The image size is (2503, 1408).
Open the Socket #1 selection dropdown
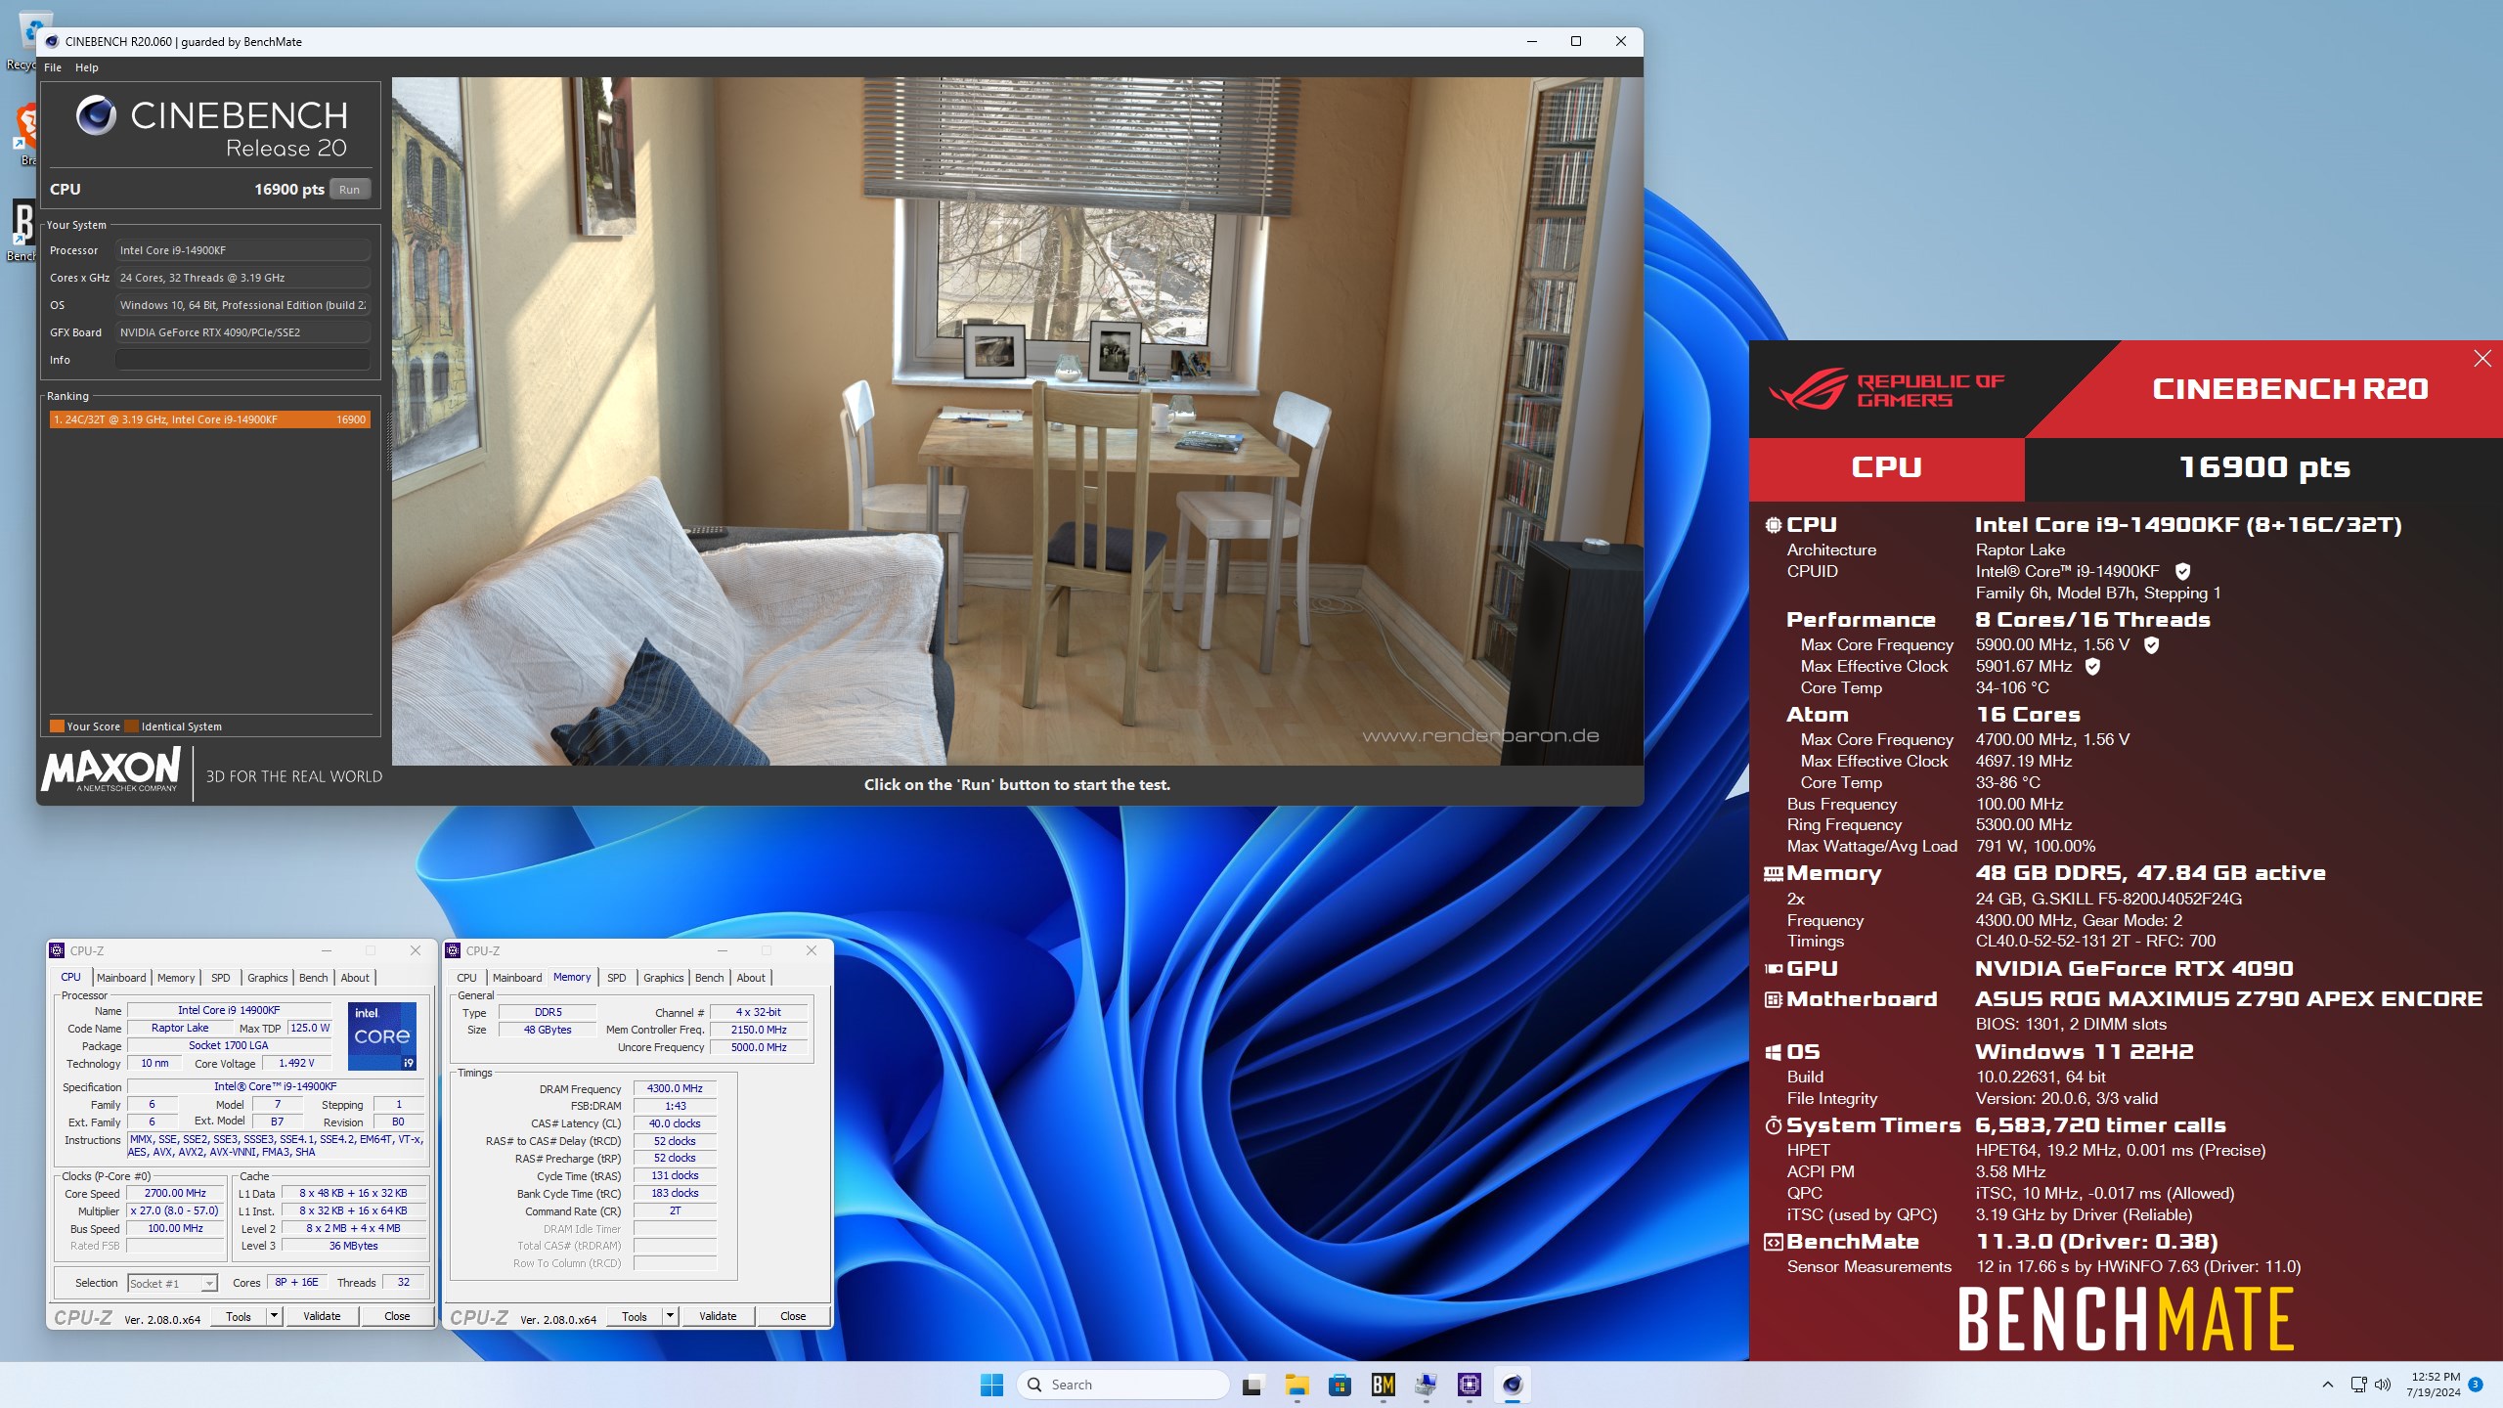[172, 1283]
